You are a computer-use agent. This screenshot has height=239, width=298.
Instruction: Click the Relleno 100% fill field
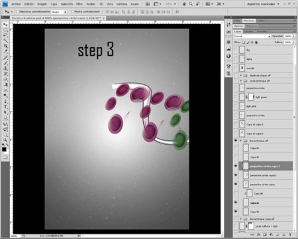pyautogui.click(x=288, y=42)
